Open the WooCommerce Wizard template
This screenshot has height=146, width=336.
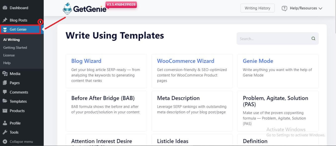click(x=186, y=61)
